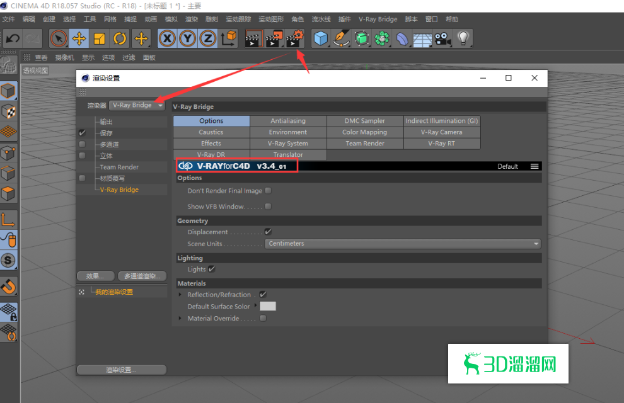Screen dimensions: 624x403
Task: Select the Rotate tool icon
Action: point(120,39)
